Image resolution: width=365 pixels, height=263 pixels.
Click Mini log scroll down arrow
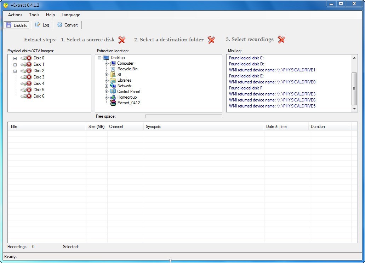point(354,109)
